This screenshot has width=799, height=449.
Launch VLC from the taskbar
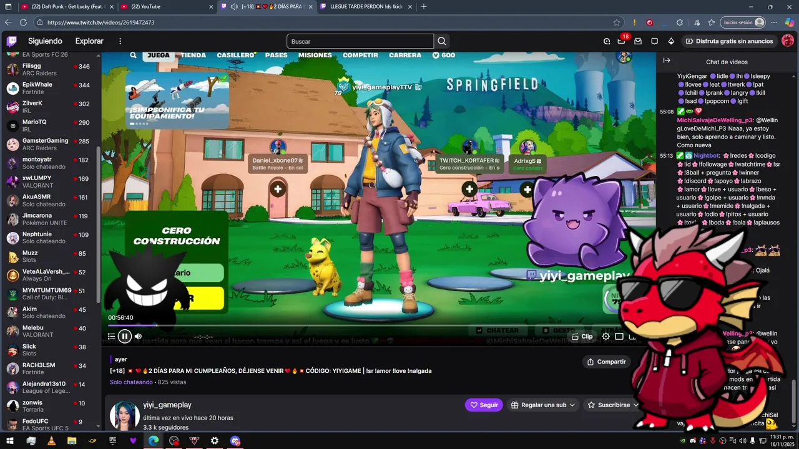51,441
